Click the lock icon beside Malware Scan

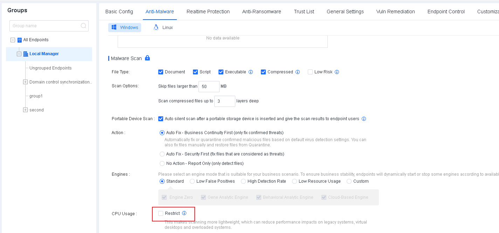[x=147, y=58]
